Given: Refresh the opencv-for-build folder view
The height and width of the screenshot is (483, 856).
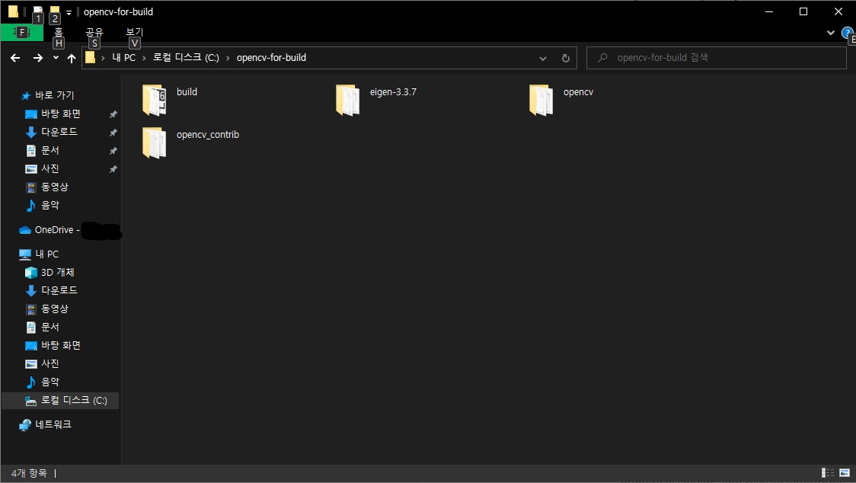Looking at the screenshot, I should pos(566,58).
